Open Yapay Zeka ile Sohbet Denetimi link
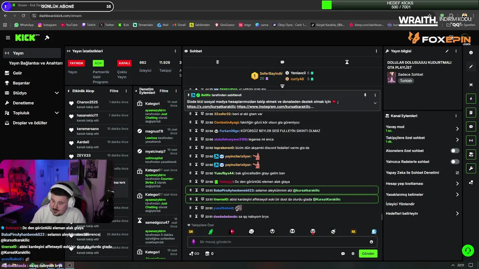Screen dimensions: 479x269 click(x=422, y=173)
